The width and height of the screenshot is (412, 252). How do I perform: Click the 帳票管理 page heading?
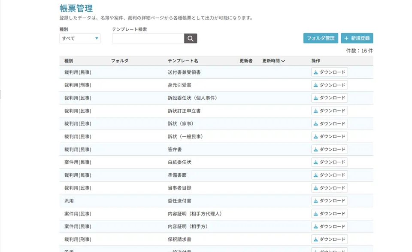tap(76, 8)
